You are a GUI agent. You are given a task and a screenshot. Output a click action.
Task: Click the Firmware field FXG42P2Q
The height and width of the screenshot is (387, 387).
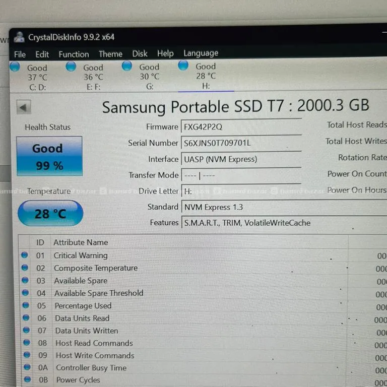[x=241, y=127]
